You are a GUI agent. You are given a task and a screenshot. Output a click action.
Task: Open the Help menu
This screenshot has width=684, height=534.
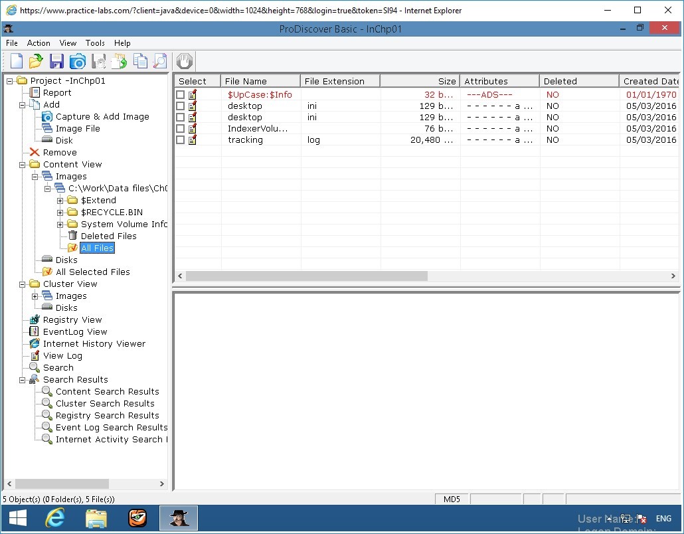tap(122, 43)
